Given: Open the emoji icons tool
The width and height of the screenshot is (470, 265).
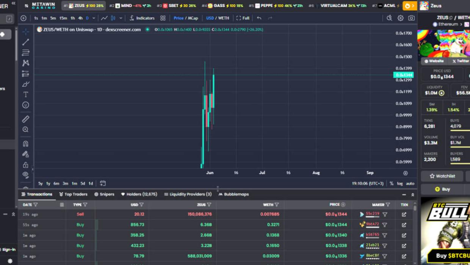Looking at the screenshot, I should [25, 105].
